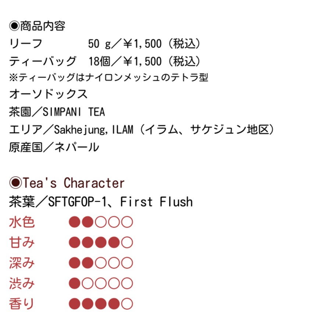Click the second filled dot beside 水色
Image resolution: width=331 pixels, height=331 pixels.
tap(88, 222)
